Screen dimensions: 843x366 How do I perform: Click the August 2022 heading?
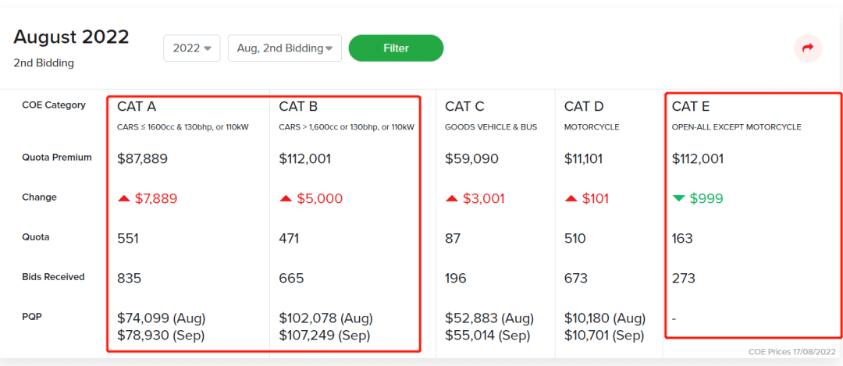(x=71, y=37)
